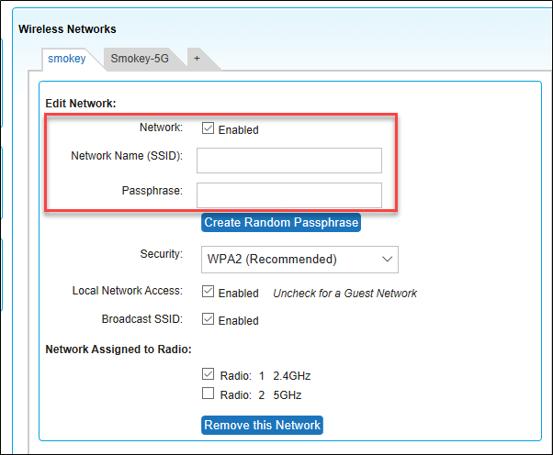Click Create Random Passphrase button
This screenshot has height=455, width=553.
click(281, 223)
